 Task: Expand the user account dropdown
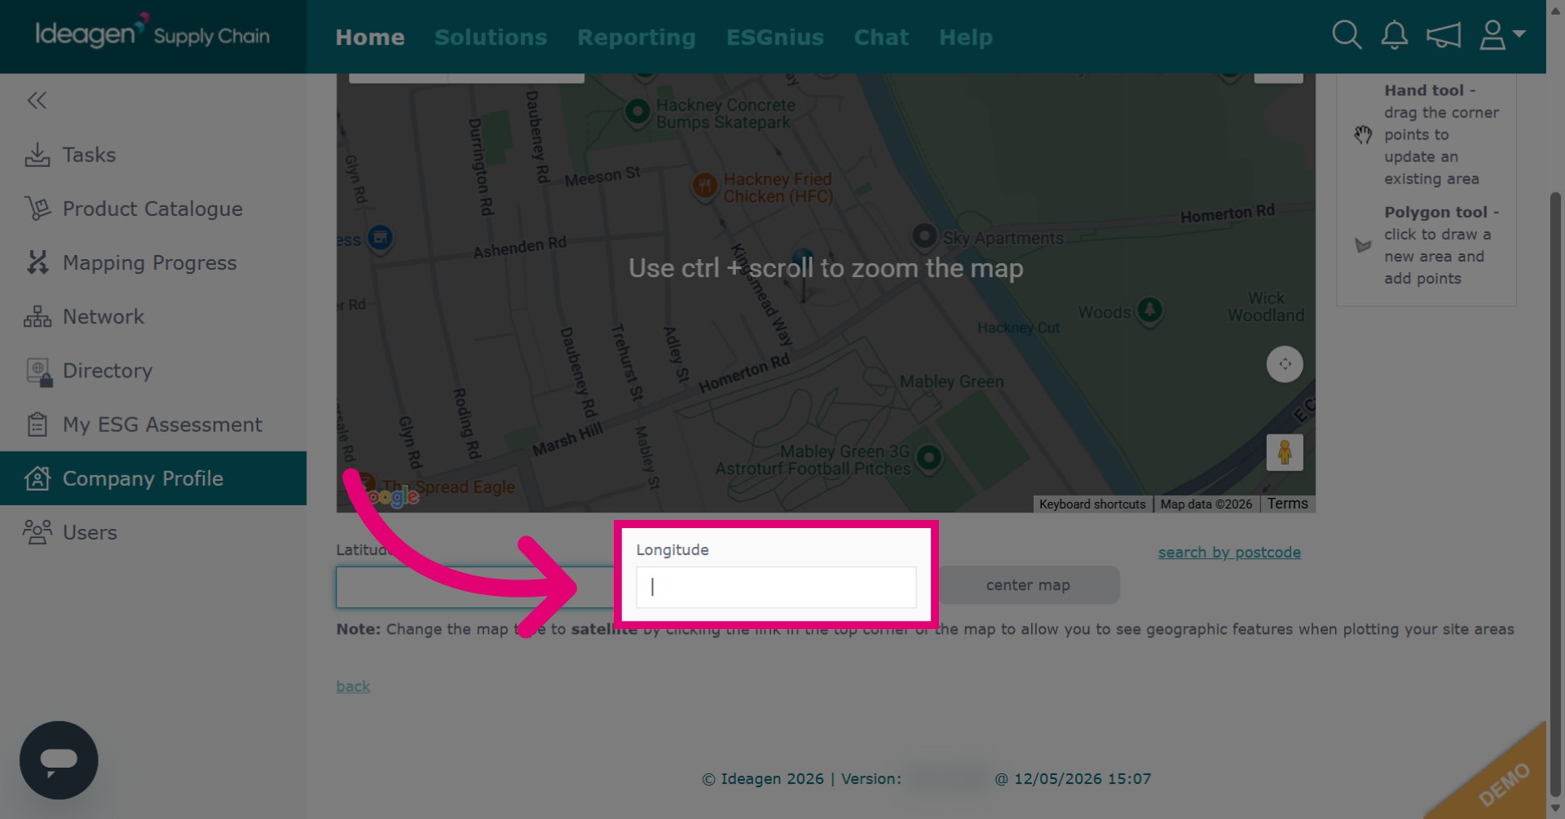point(1502,35)
